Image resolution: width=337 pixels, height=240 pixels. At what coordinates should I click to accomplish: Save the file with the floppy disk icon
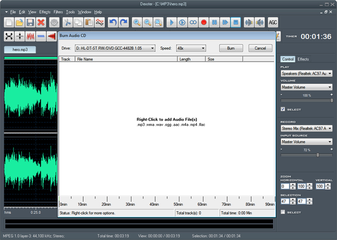click(30, 22)
